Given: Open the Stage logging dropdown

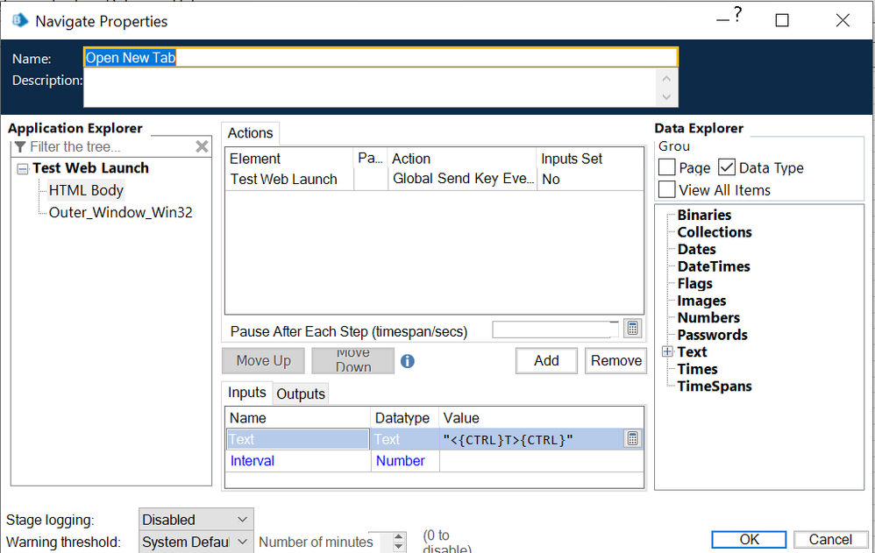Looking at the screenshot, I should pyautogui.click(x=196, y=519).
